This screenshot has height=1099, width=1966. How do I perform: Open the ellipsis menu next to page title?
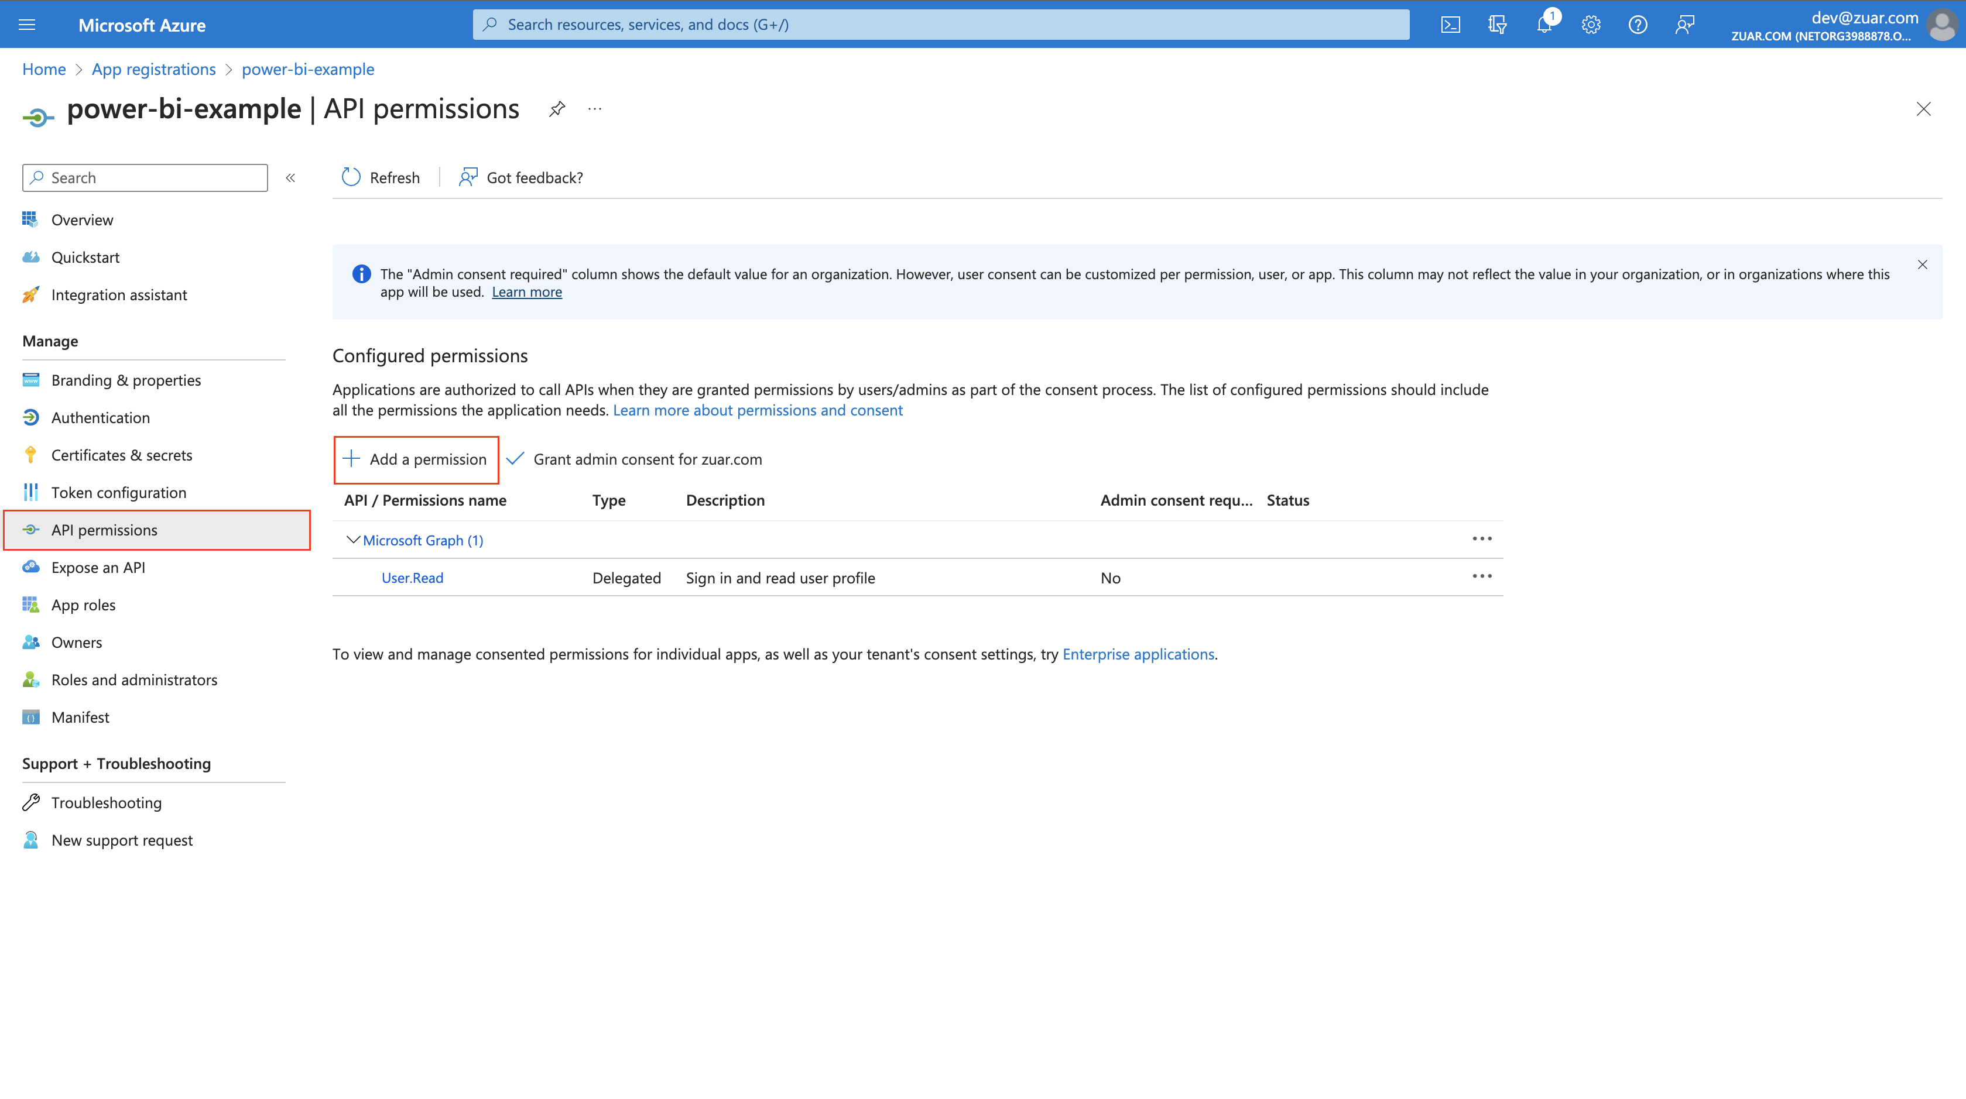(x=594, y=109)
